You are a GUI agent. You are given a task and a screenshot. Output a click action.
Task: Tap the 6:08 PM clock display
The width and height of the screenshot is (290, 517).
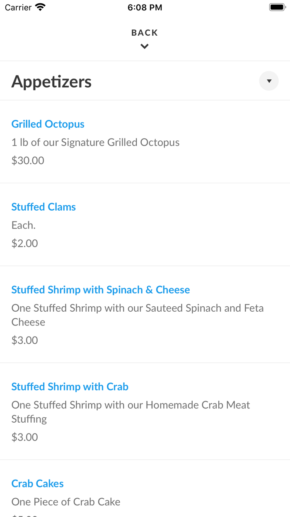(145, 7)
